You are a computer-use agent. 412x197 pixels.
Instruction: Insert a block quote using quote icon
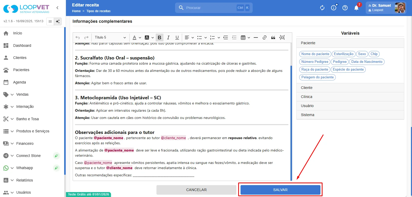pos(273,37)
